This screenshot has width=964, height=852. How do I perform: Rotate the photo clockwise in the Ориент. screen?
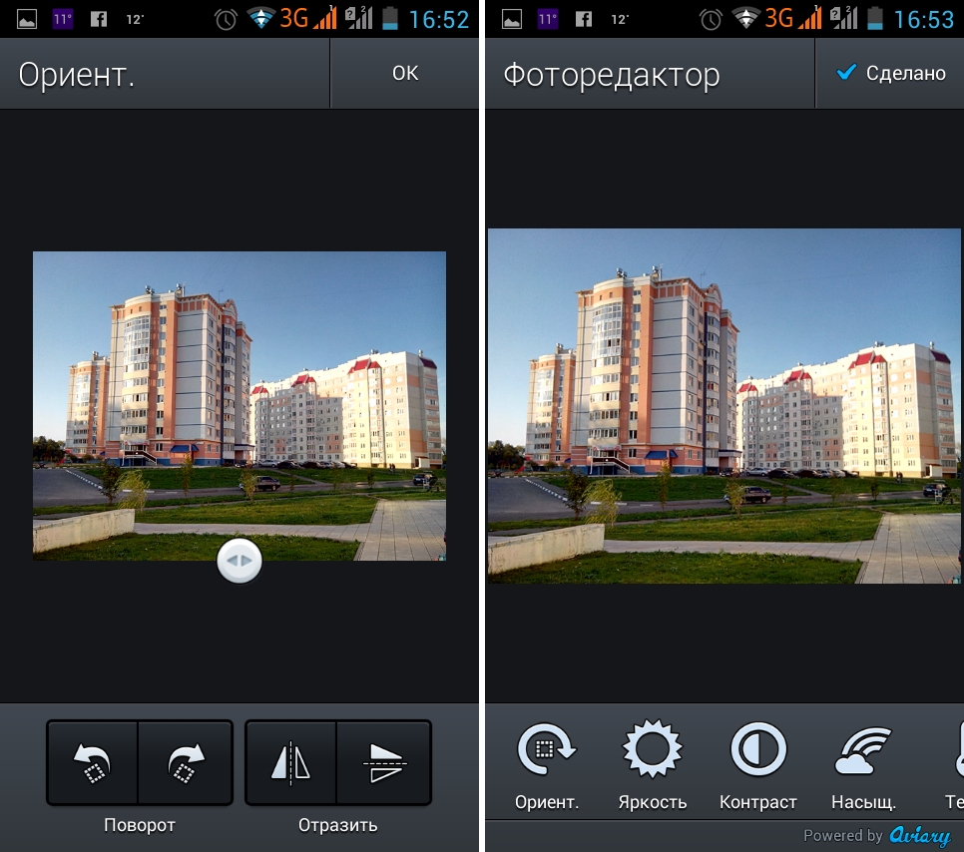tap(185, 762)
